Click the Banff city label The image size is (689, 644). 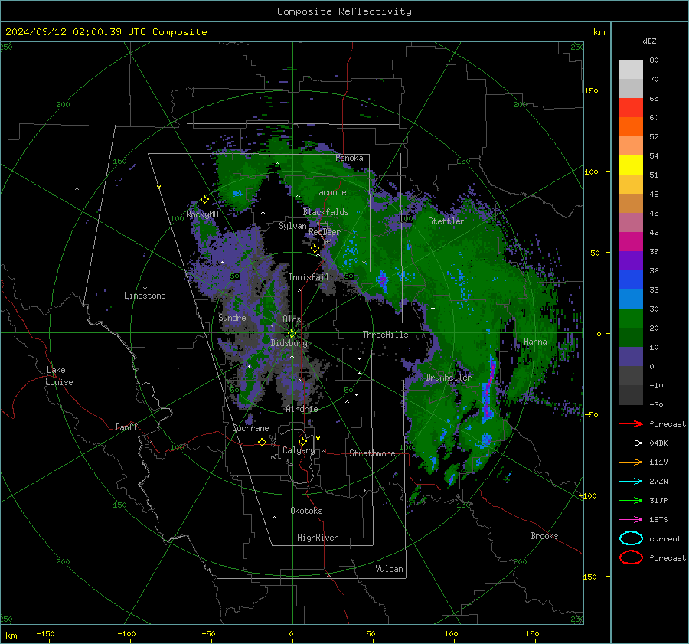coord(126,427)
